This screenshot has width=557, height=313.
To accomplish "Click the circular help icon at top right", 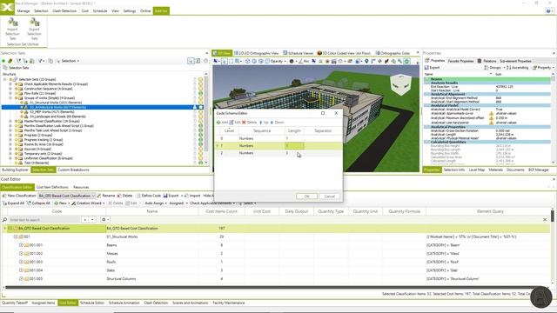I will tap(547, 11).
